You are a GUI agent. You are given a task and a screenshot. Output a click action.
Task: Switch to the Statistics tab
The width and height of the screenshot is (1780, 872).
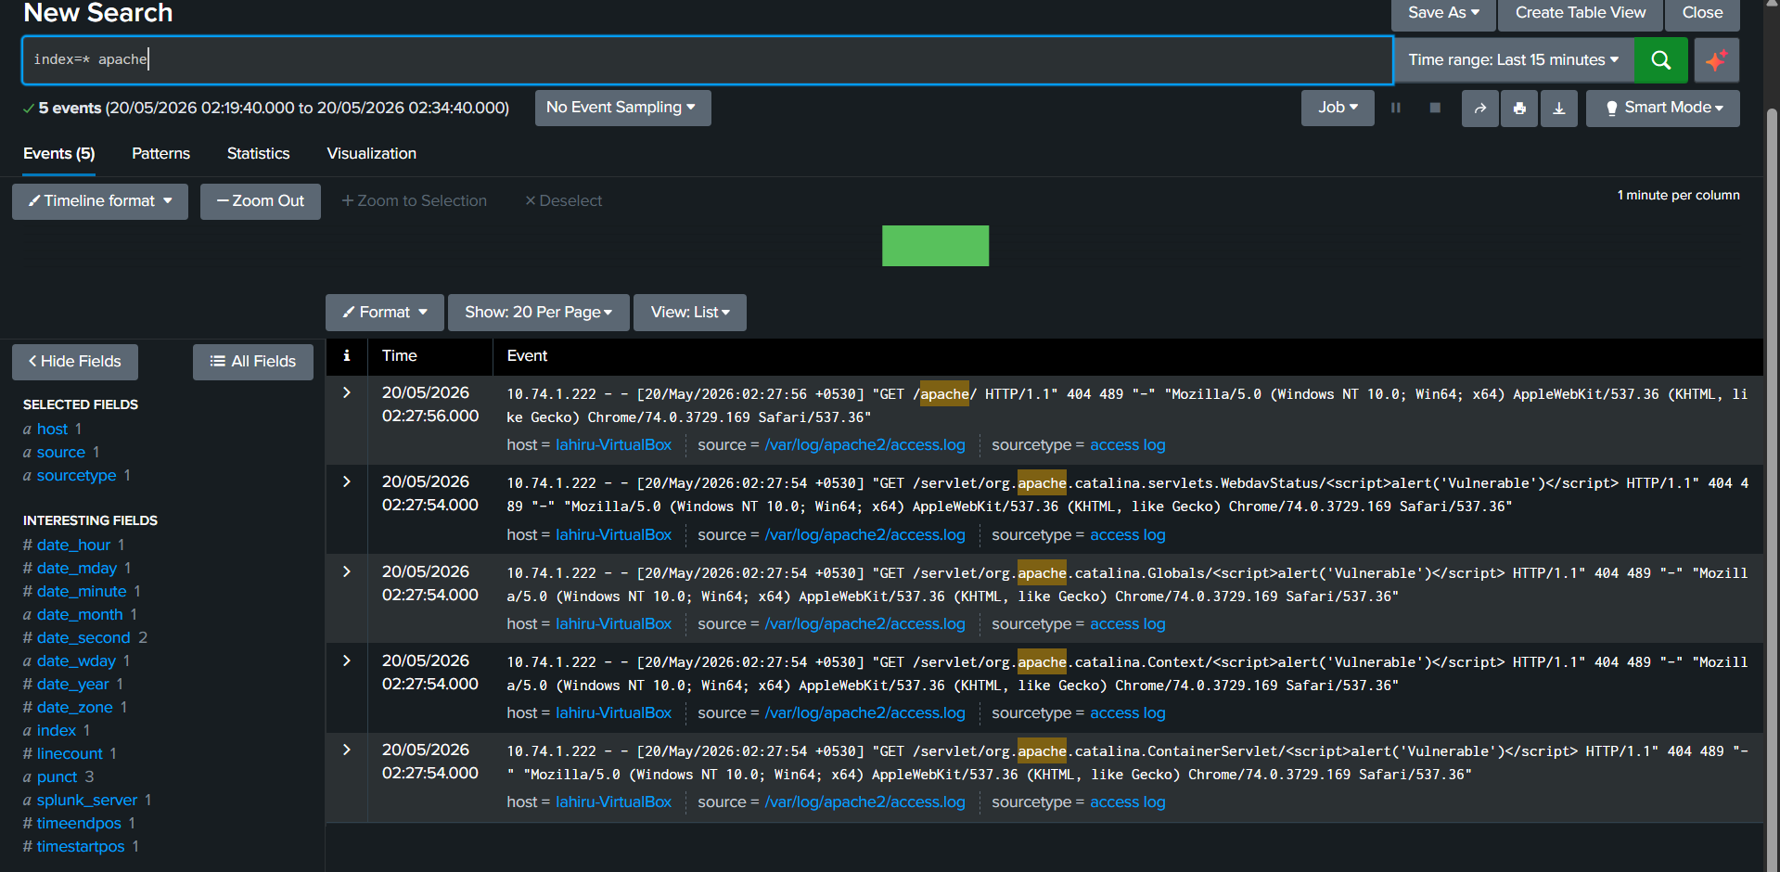[258, 154]
